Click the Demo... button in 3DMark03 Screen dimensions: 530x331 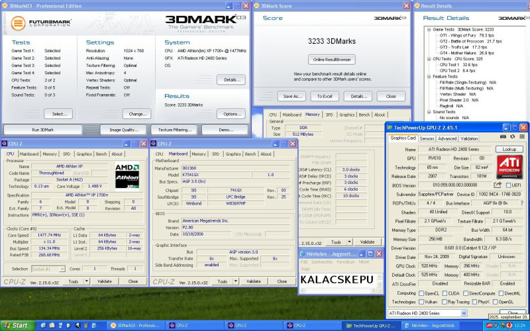coord(226,130)
